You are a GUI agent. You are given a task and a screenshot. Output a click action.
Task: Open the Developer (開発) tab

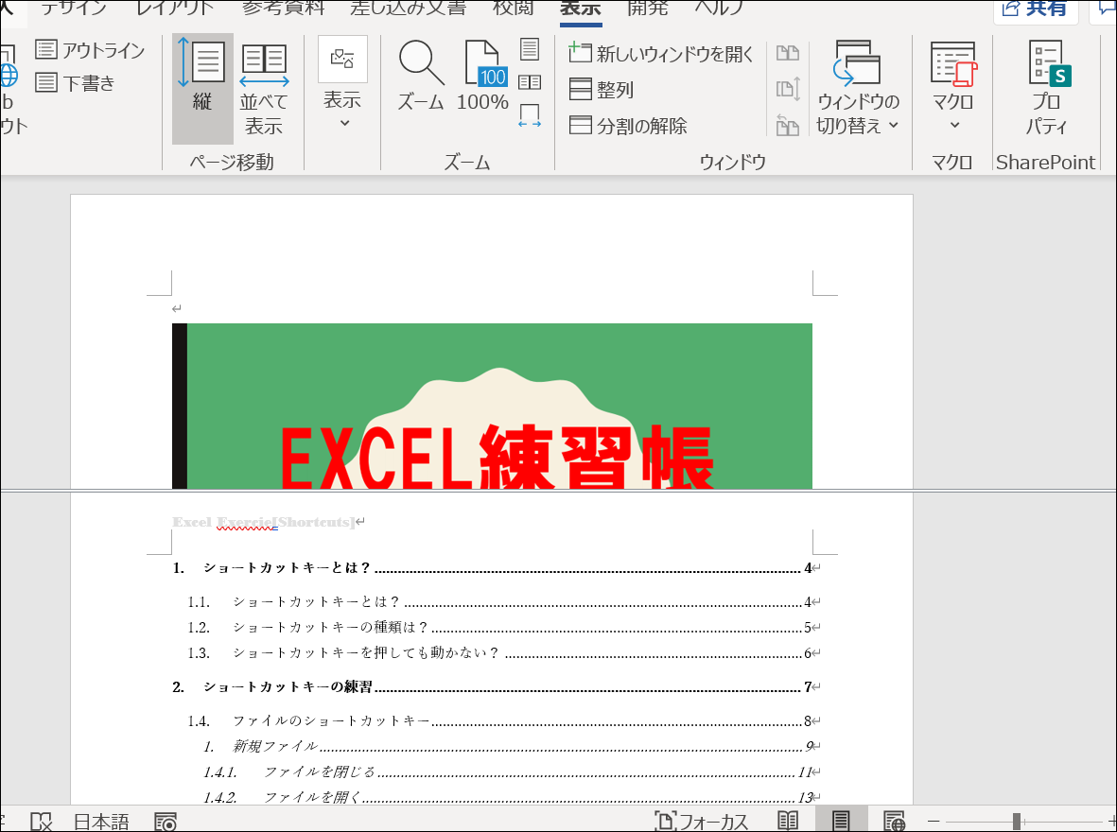pos(647,8)
